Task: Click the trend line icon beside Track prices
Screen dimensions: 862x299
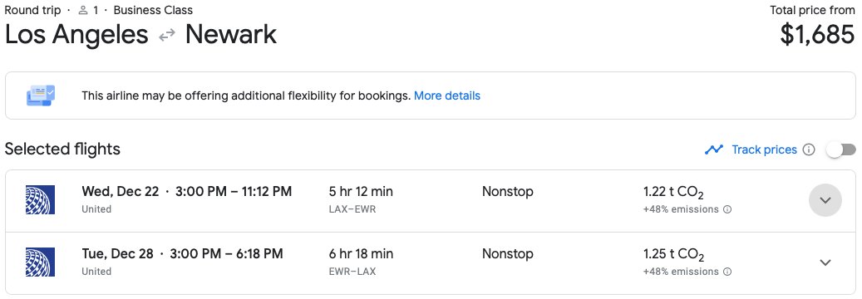Action: coord(713,149)
